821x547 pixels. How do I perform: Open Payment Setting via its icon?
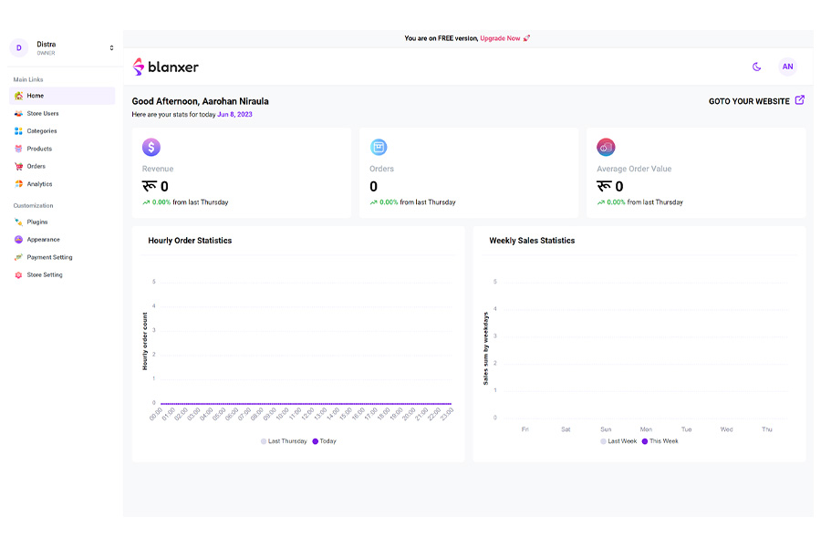[20, 256]
